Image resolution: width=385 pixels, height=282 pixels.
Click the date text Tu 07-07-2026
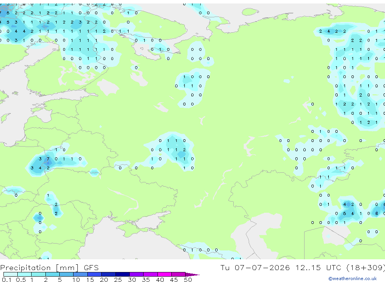click(x=255, y=267)
